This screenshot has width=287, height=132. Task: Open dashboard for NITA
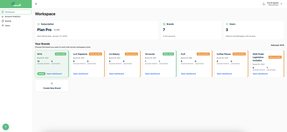[54, 74]
